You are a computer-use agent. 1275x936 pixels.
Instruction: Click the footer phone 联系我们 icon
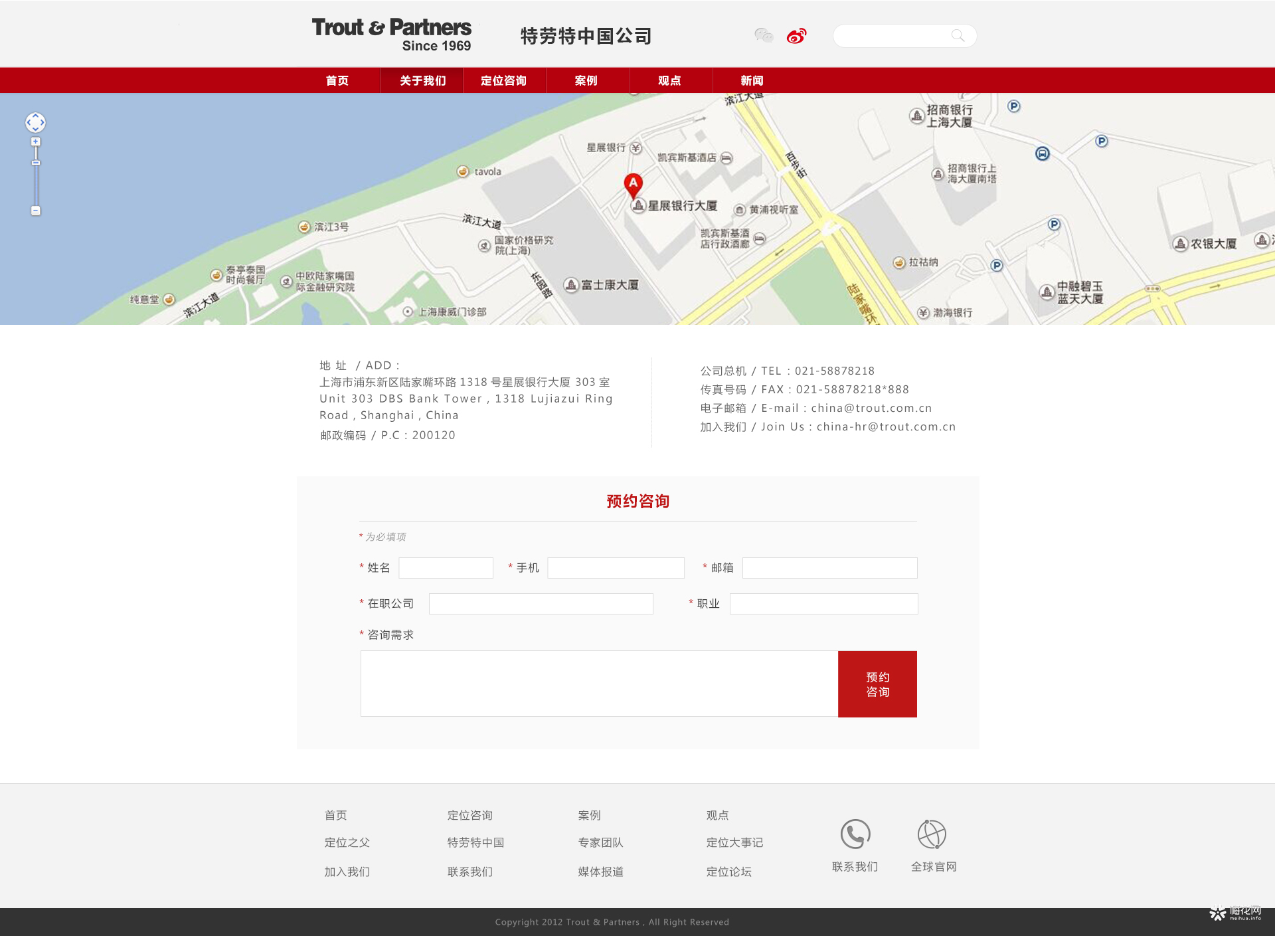point(855,834)
